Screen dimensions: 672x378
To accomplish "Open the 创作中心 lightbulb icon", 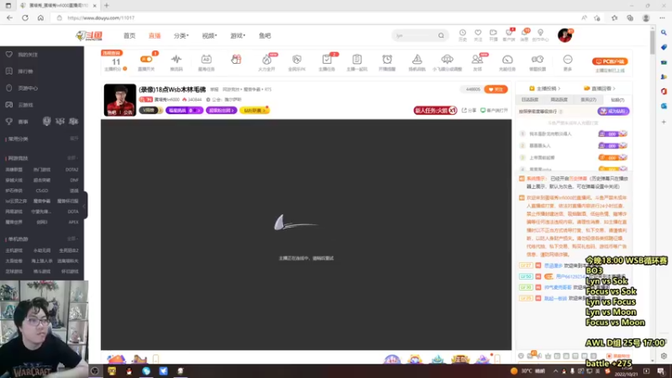I will [540, 33].
